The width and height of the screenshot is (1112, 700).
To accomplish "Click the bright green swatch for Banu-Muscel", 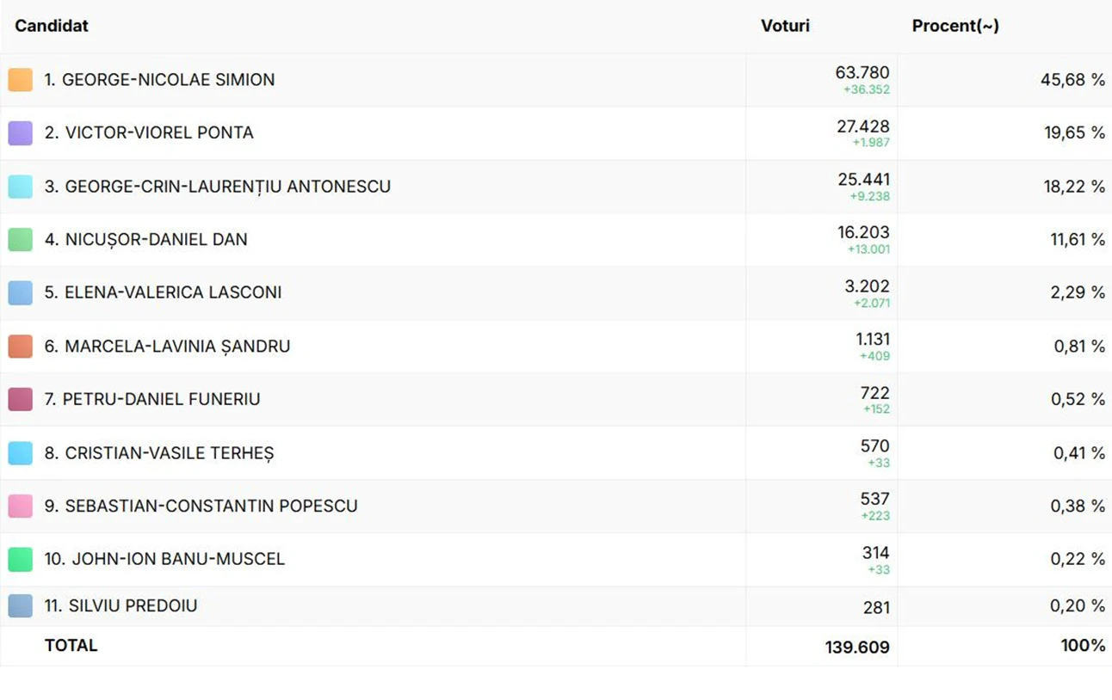I will coord(21,560).
